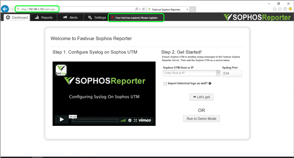The image size is (294, 158).
Task: Click 'Step 1. Configure Syslog on Sophos UTM' heading
Action: [x=95, y=52]
